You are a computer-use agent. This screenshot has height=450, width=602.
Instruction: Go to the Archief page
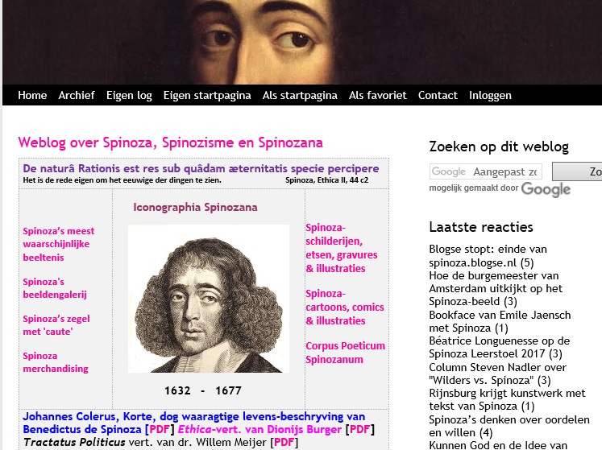point(77,95)
